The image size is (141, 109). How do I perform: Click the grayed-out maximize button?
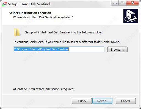point(122,3)
